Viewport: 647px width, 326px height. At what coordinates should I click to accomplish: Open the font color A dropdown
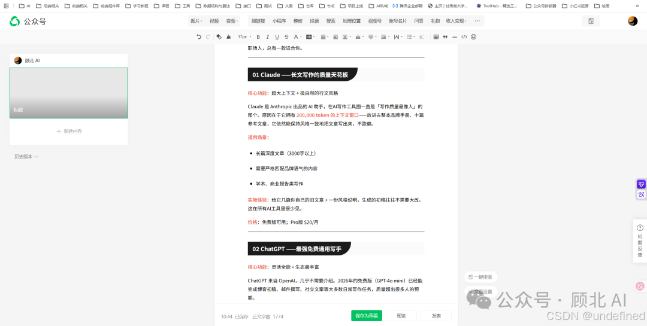click(x=298, y=36)
